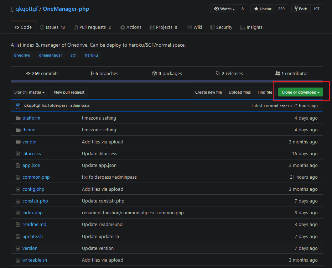Open commit message fix: folderpass=adminpass in header

66,105
